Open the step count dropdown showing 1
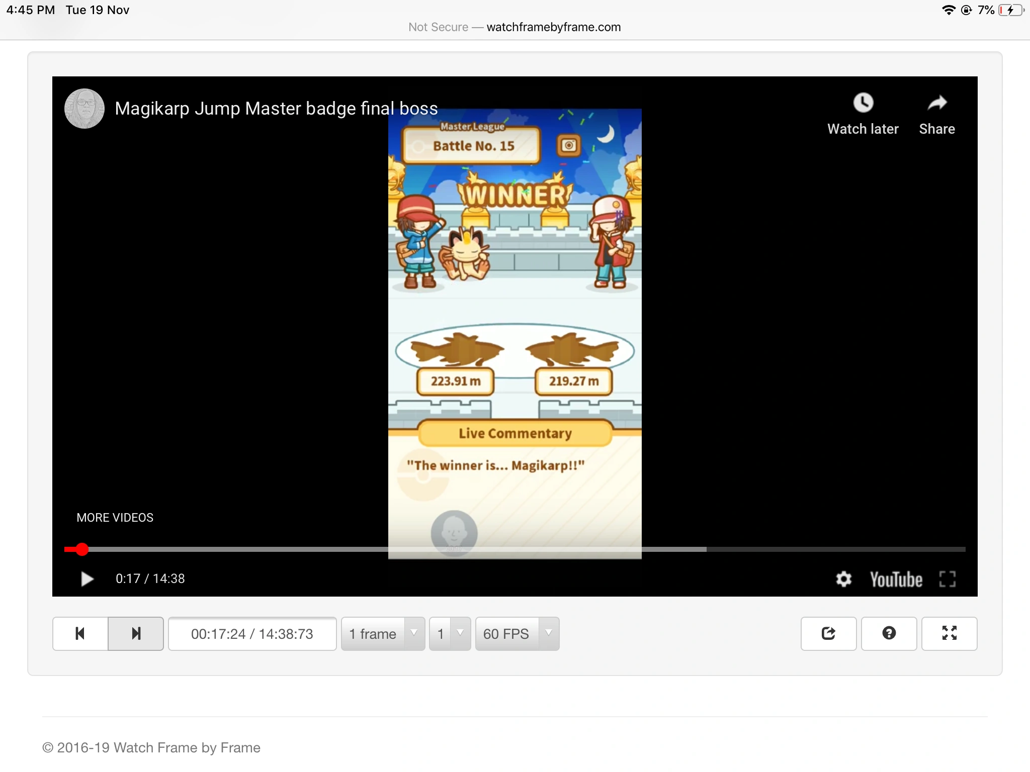 click(450, 633)
